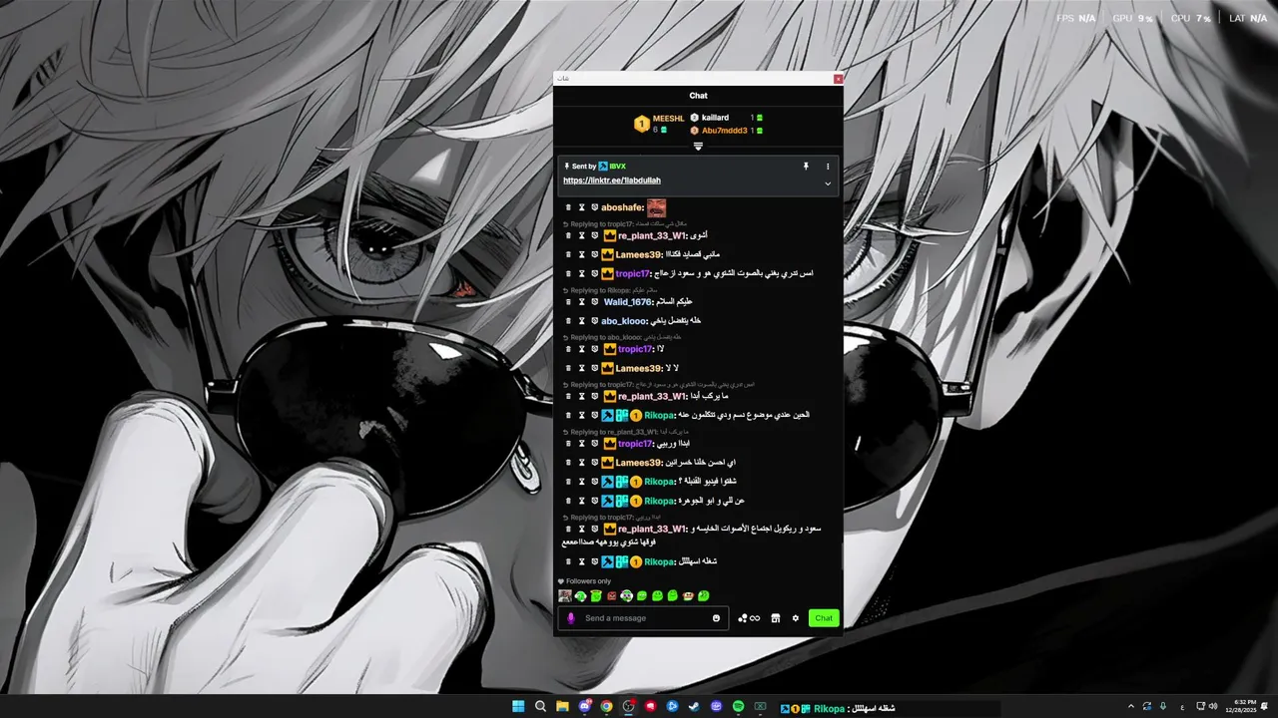View the emote image in aboshafe's message
1278x718 pixels.
[656, 207]
